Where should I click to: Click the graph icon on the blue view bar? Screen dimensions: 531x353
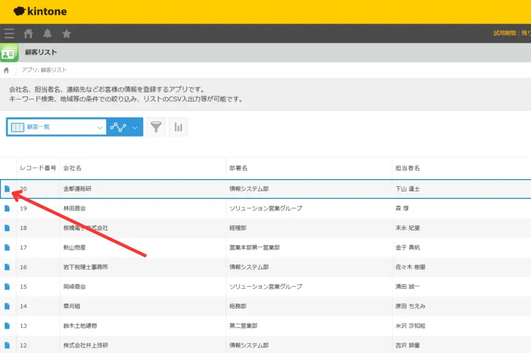(x=118, y=126)
